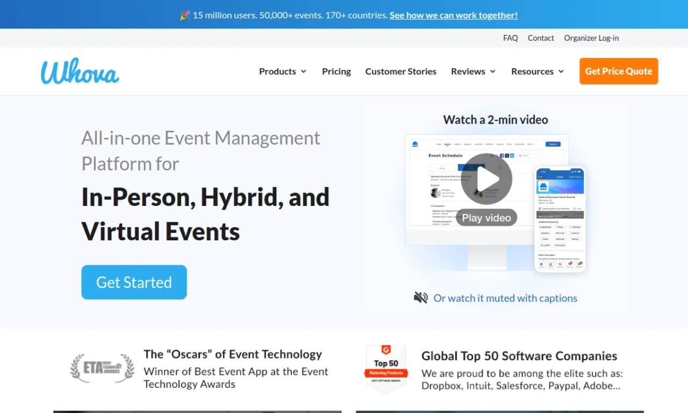This screenshot has height=413, width=688.
Task: Open the FAQ link
Action: [x=511, y=38]
